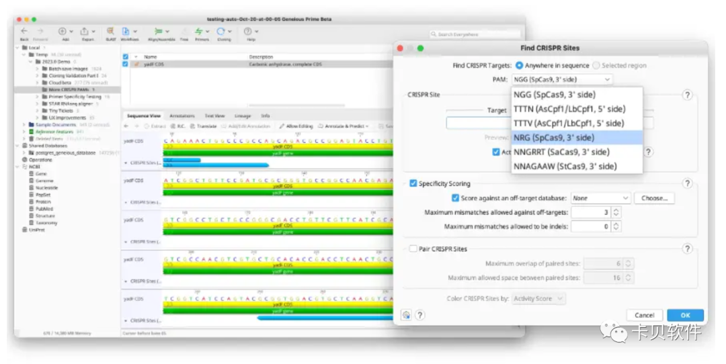
Task: Click help icon next to the Activity checkbox
Action: pos(648,152)
